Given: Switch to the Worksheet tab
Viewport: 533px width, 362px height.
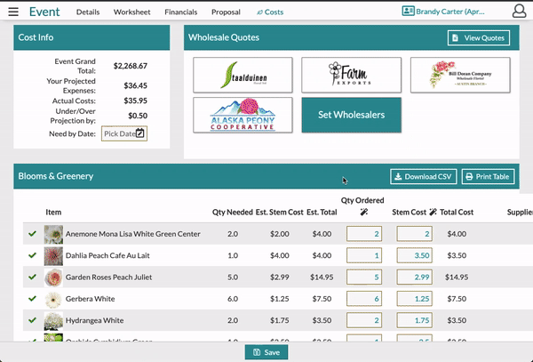Looking at the screenshot, I should [x=131, y=12].
